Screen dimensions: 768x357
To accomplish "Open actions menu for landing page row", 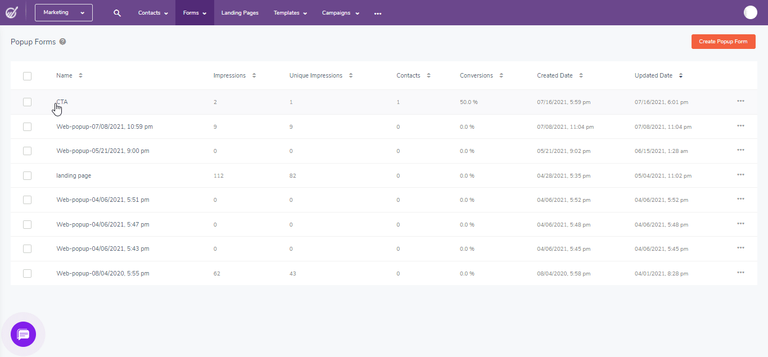I will click(x=740, y=175).
